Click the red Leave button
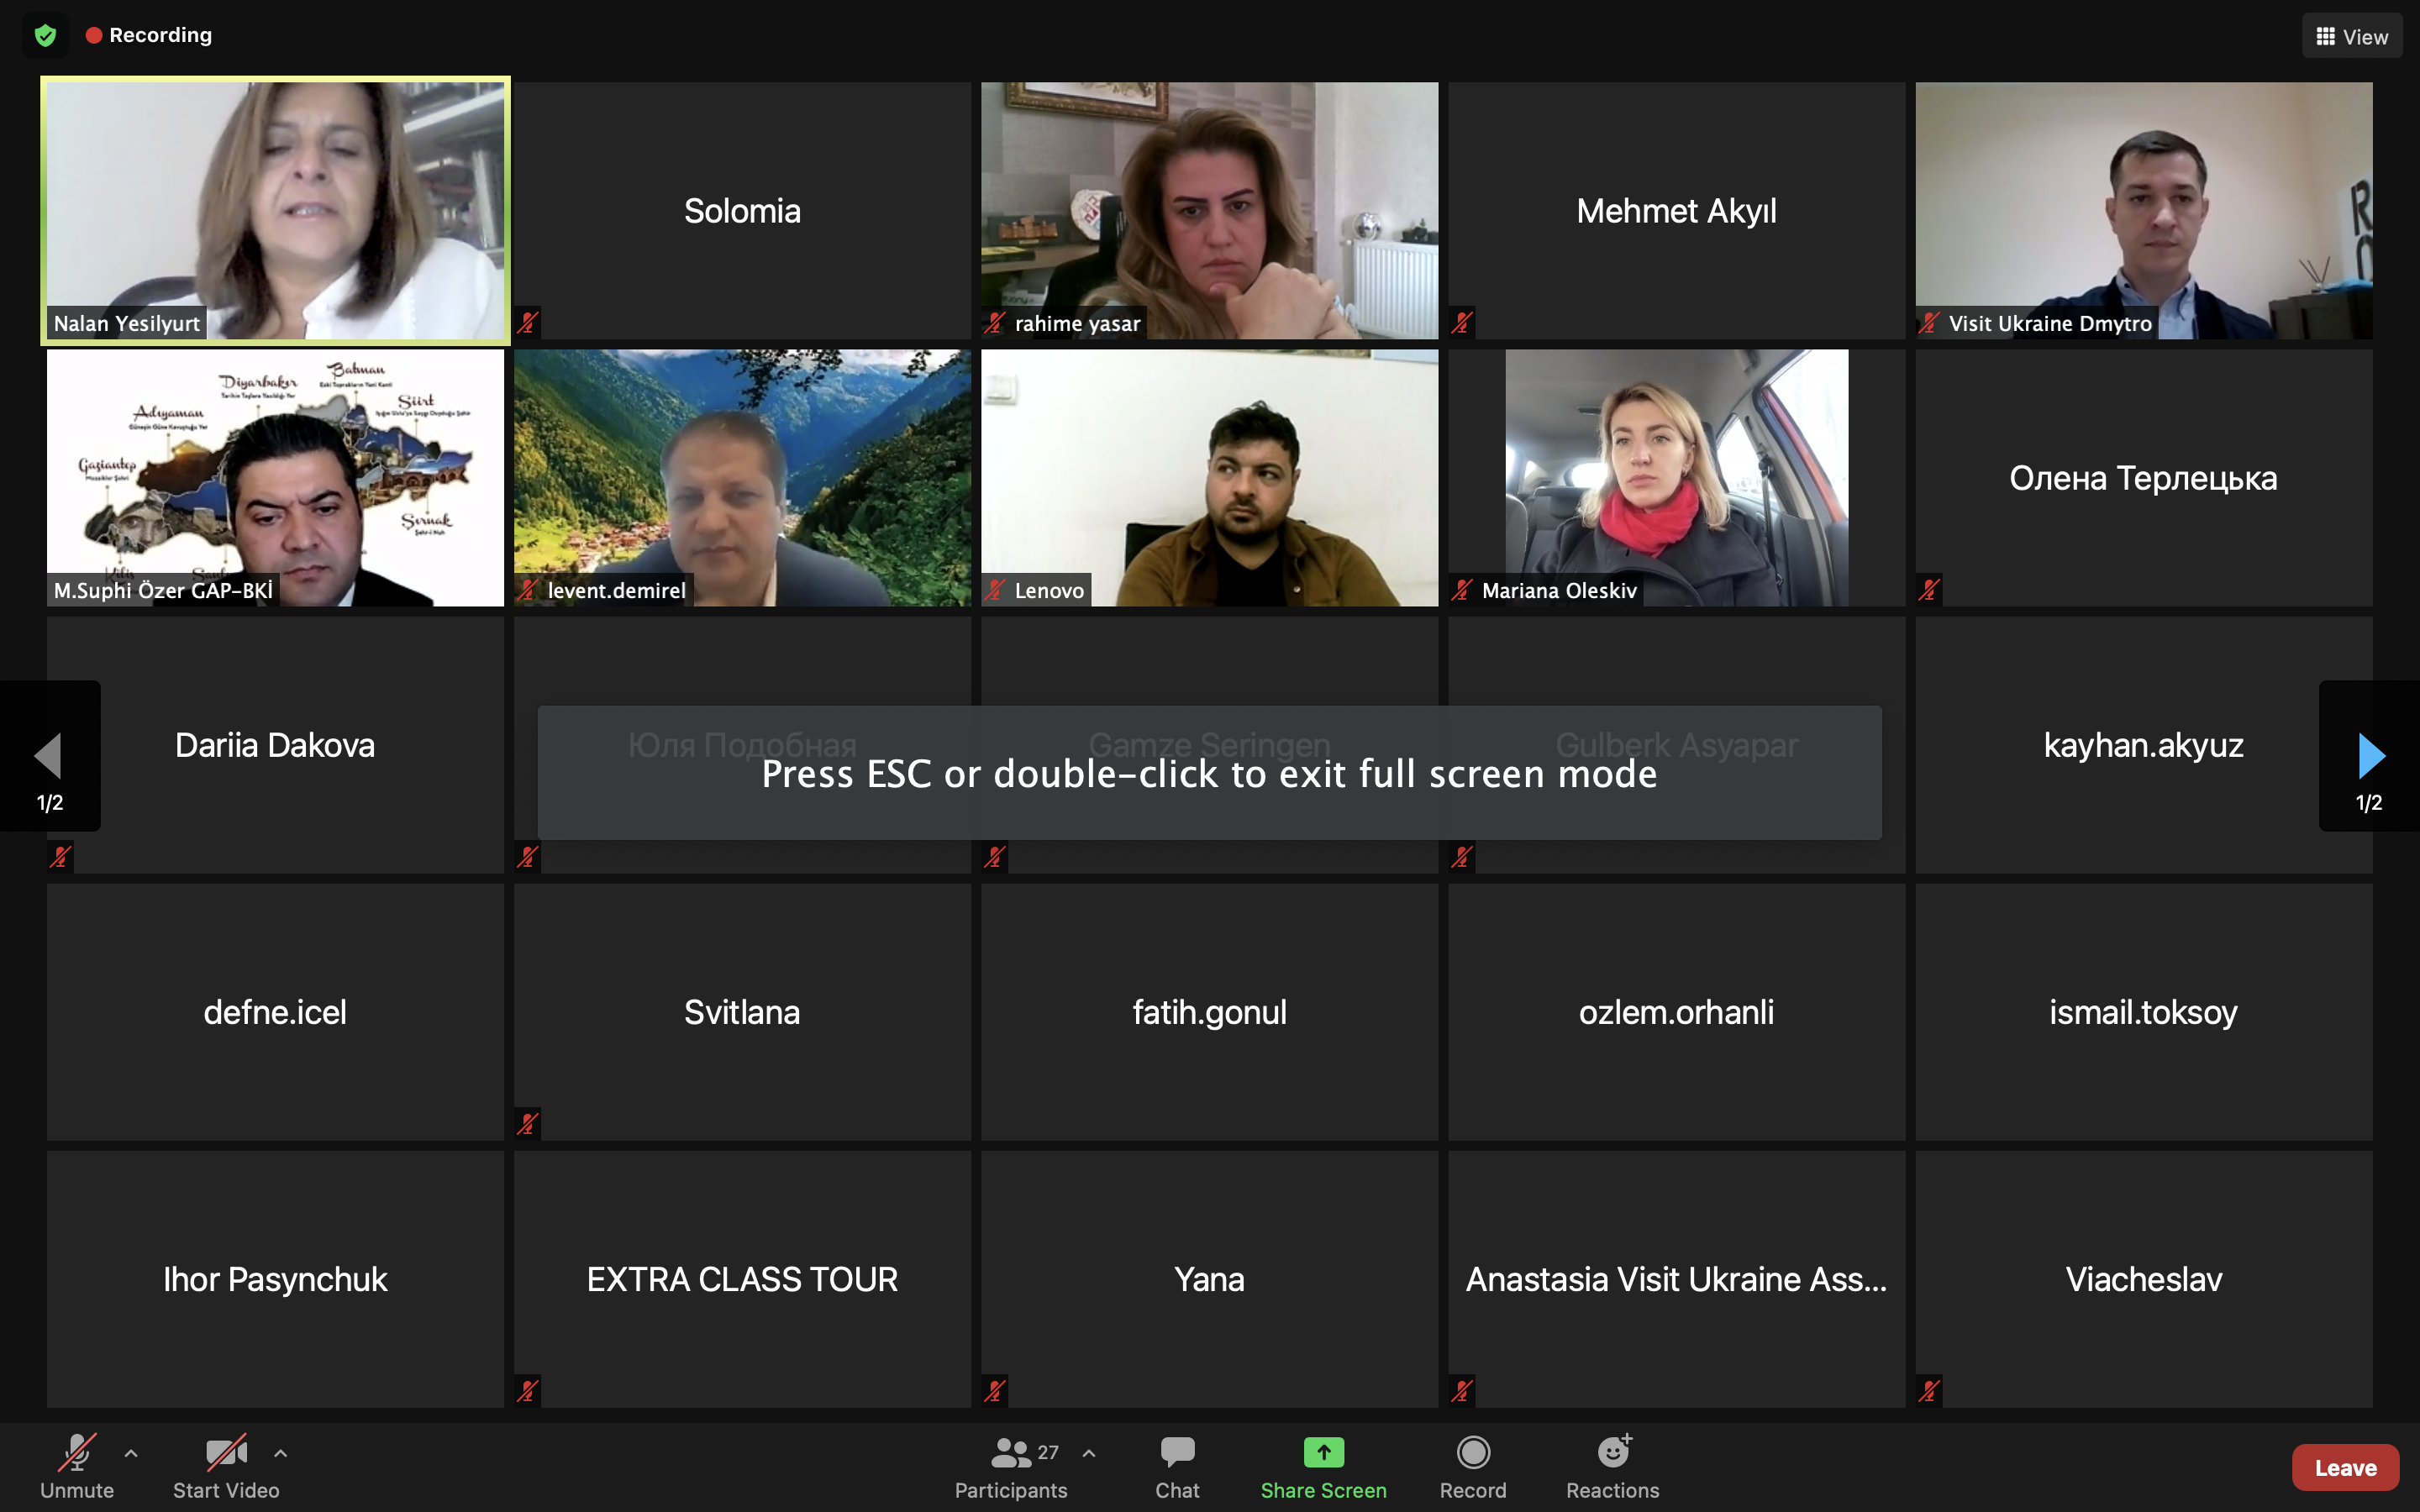Screen dimensions: 2420x1512 tap(2345, 1467)
